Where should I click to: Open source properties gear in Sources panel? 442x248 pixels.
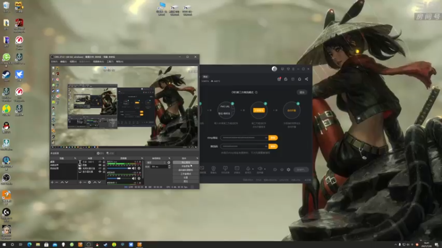coord(90,182)
